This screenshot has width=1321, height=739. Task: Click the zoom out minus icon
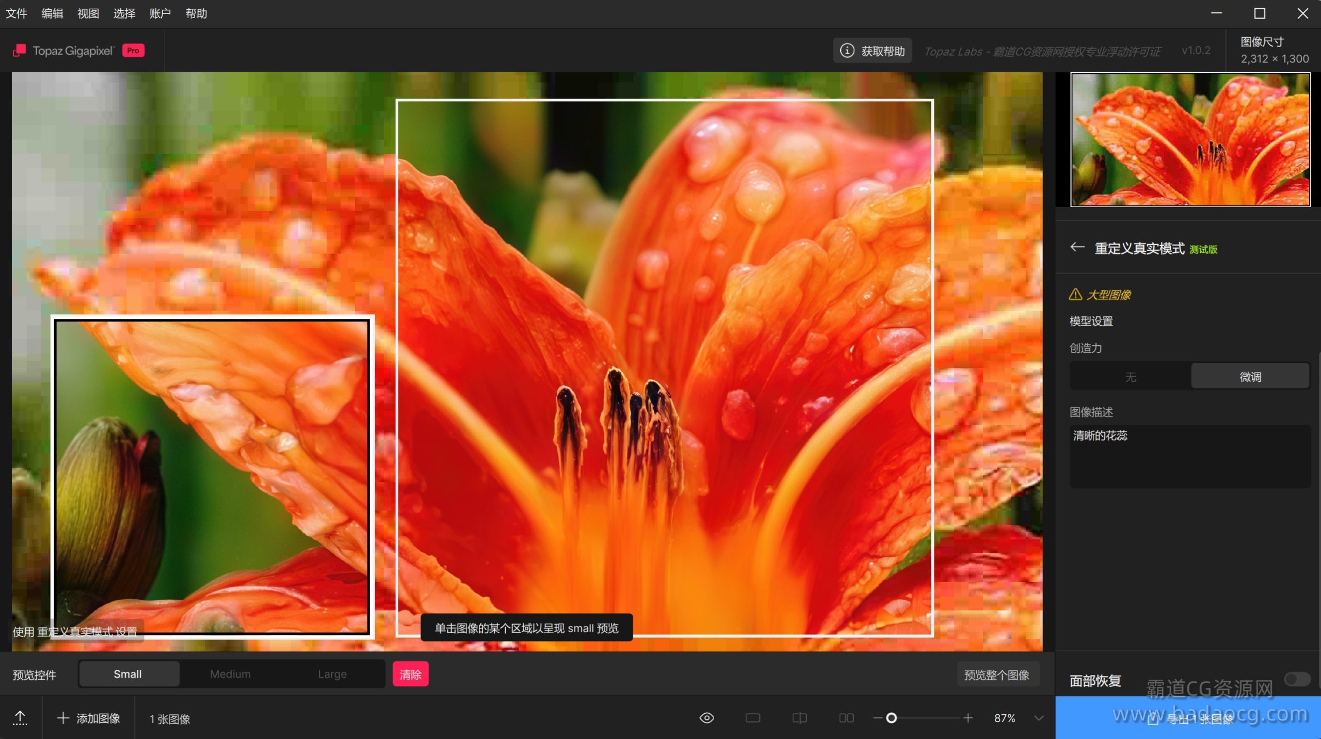tap(877, 718)
